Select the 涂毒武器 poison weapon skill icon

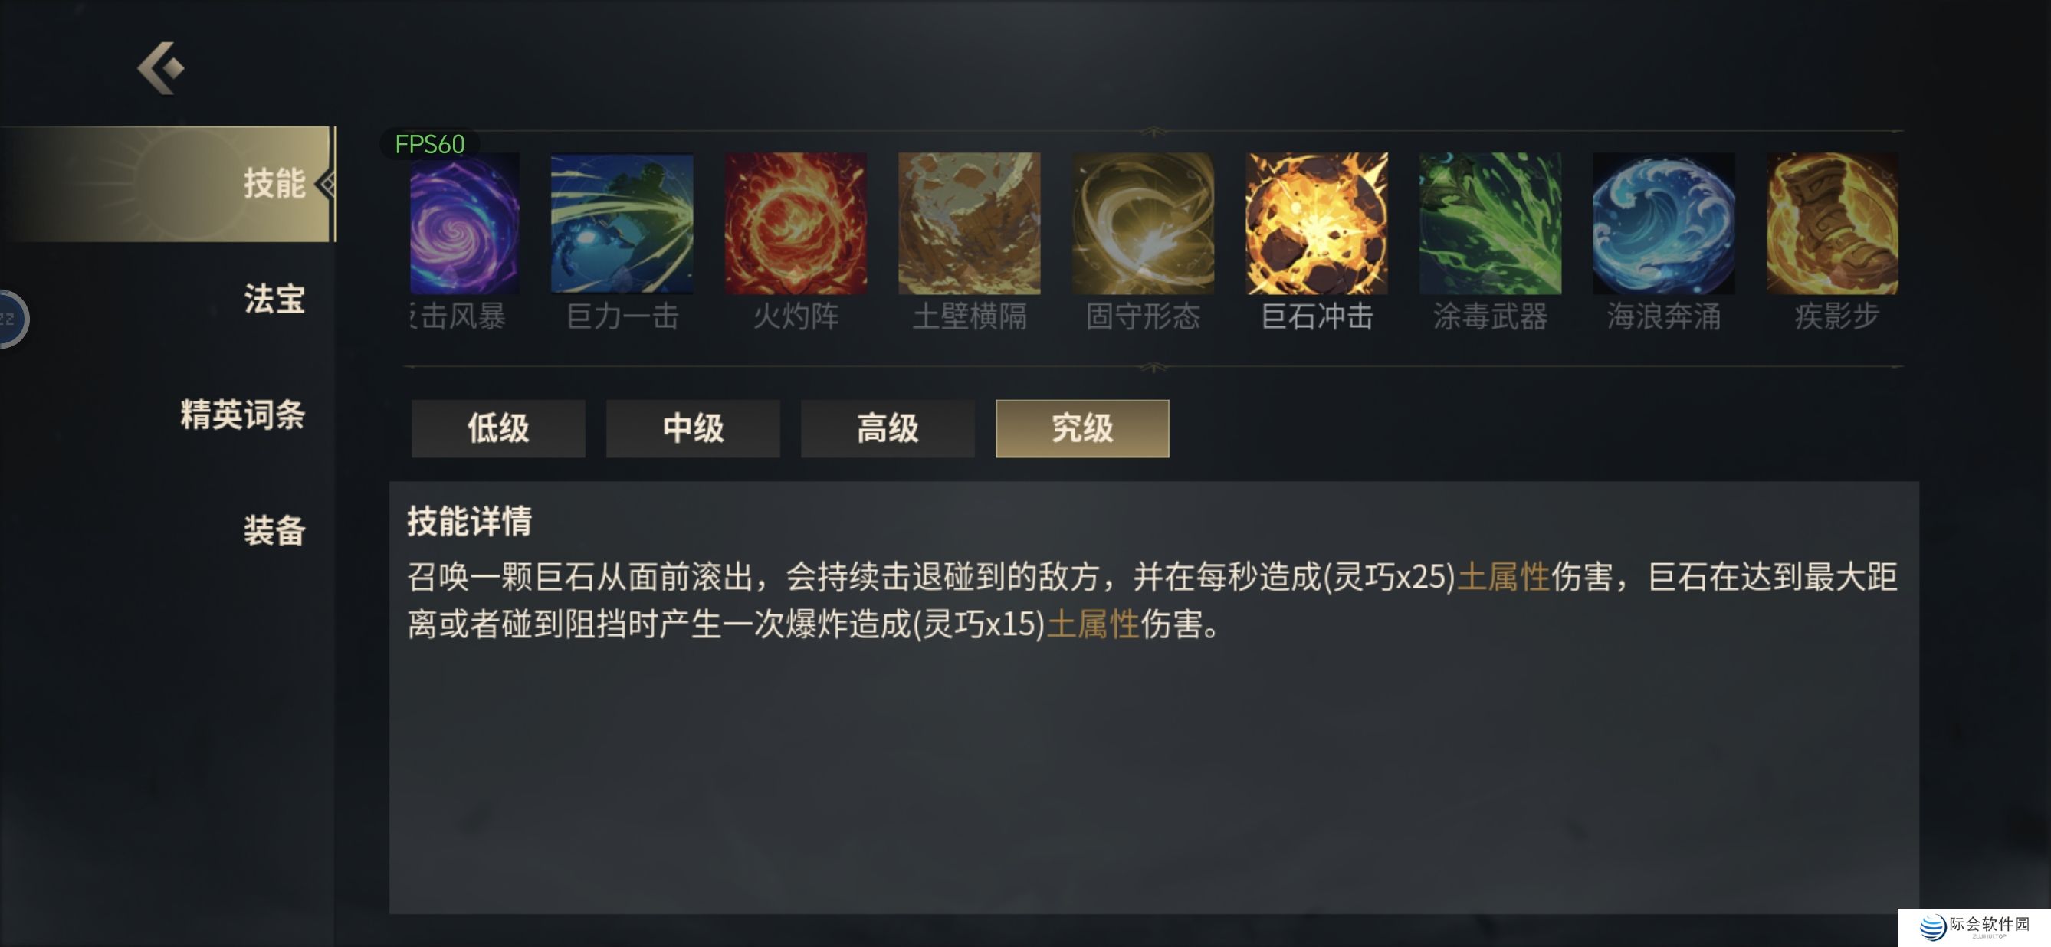click(1490, 224)
